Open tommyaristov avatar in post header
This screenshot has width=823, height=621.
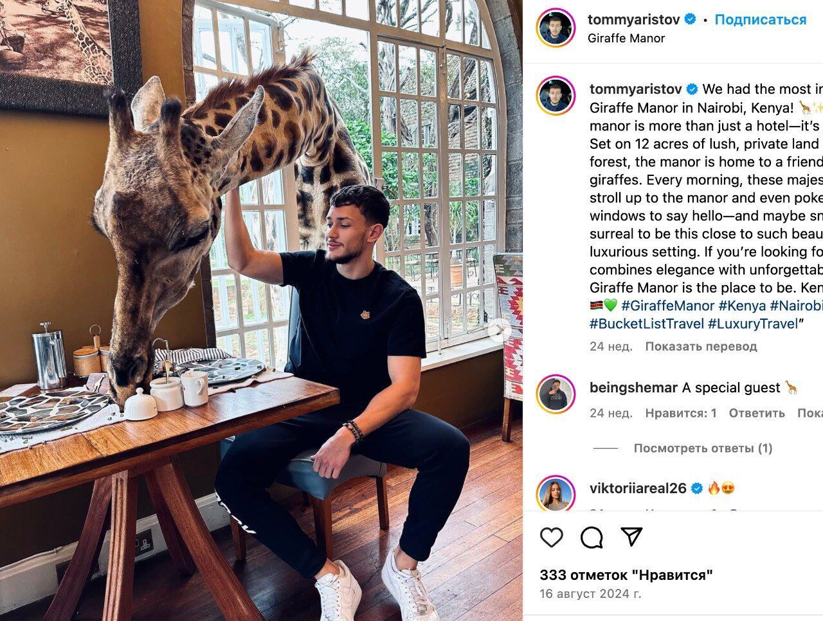556,28
